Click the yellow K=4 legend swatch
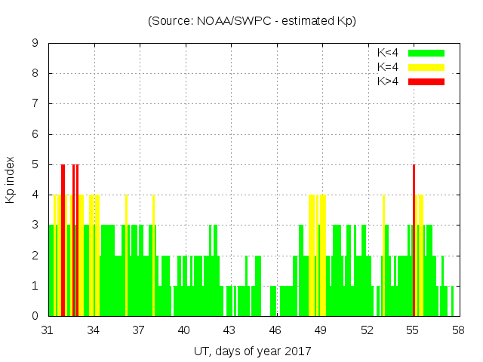Screen dimensions: 483x362 coord(426,67)
